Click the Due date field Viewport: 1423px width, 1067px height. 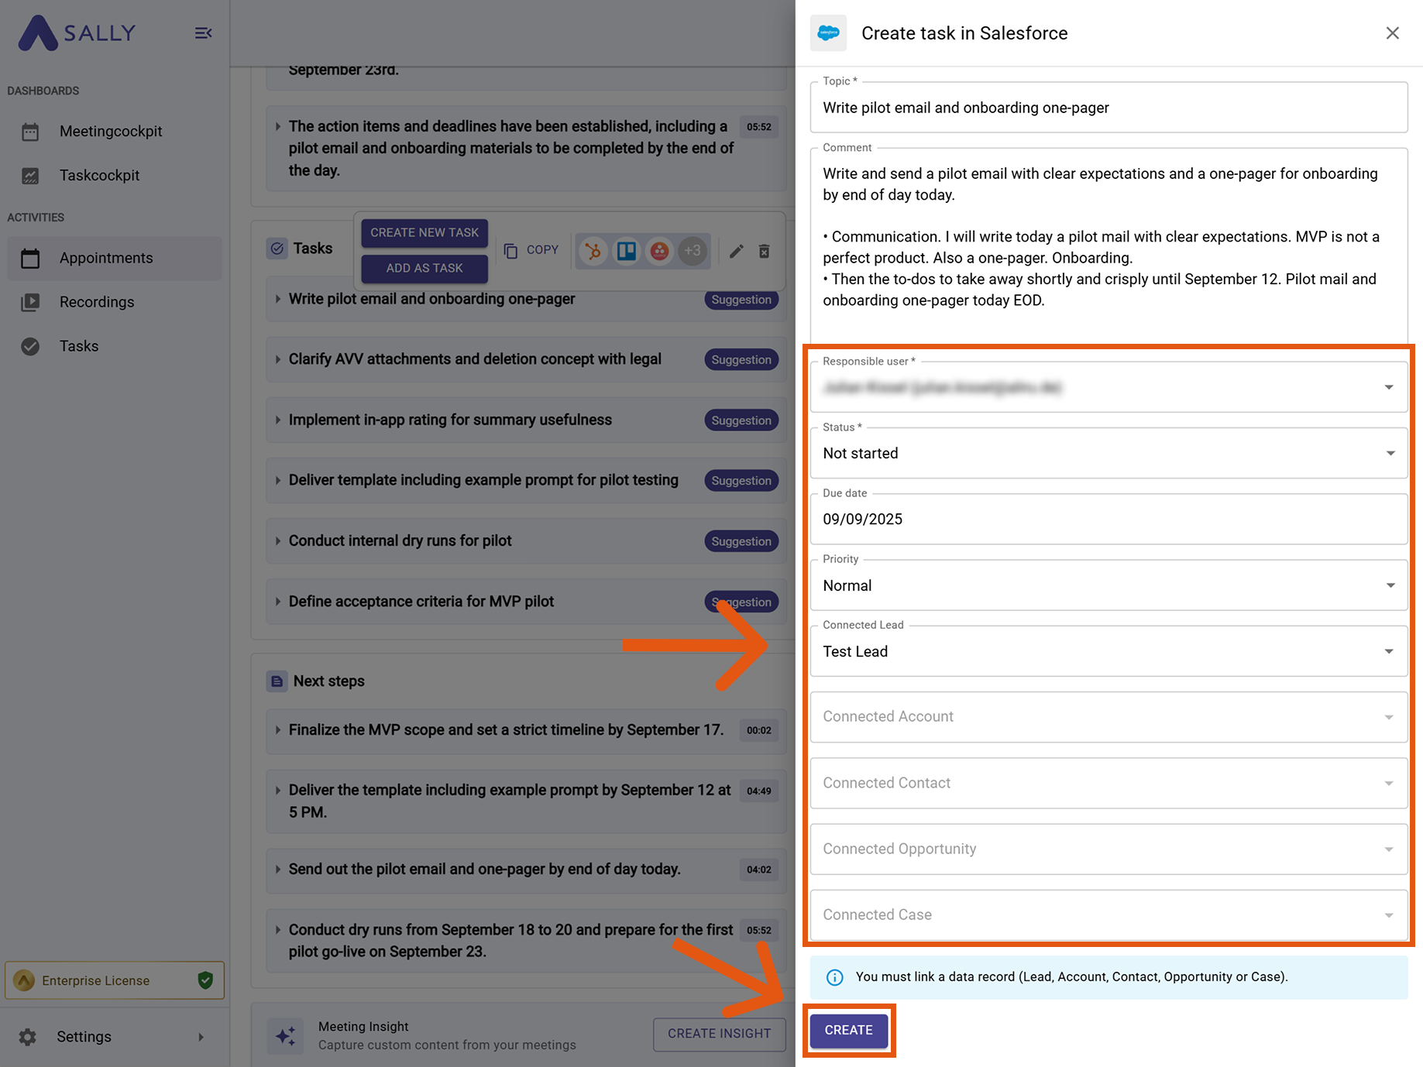point(1108,519)
